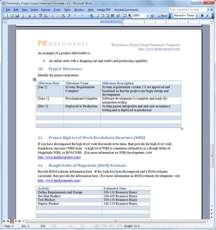
Task: Undo the last action
Action: tap(75, 16)
